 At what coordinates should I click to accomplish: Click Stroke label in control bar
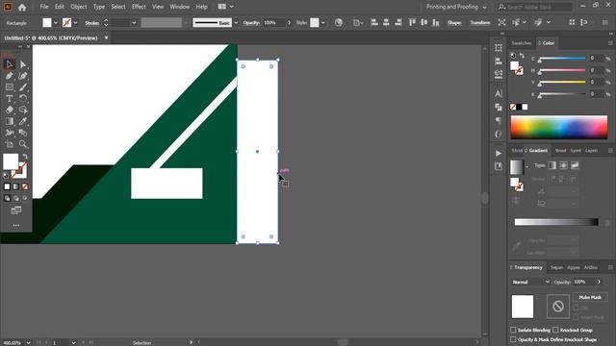pyautogui.click(x=92, y=23)
